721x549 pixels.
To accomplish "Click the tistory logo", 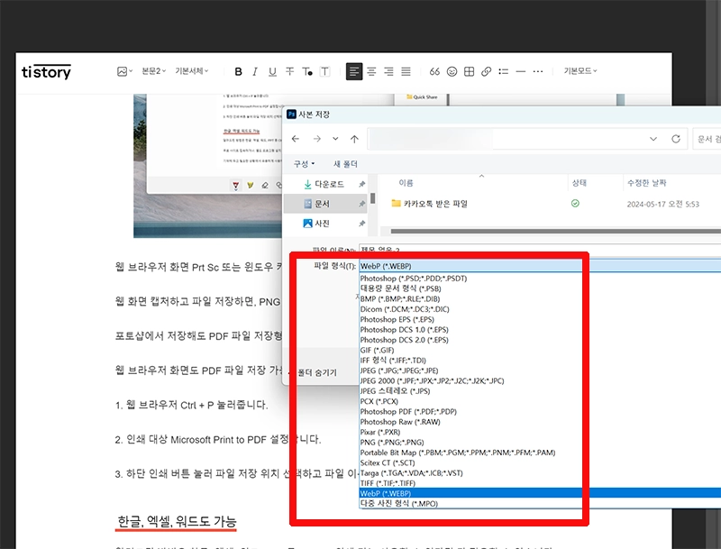I will pos(46,72).
